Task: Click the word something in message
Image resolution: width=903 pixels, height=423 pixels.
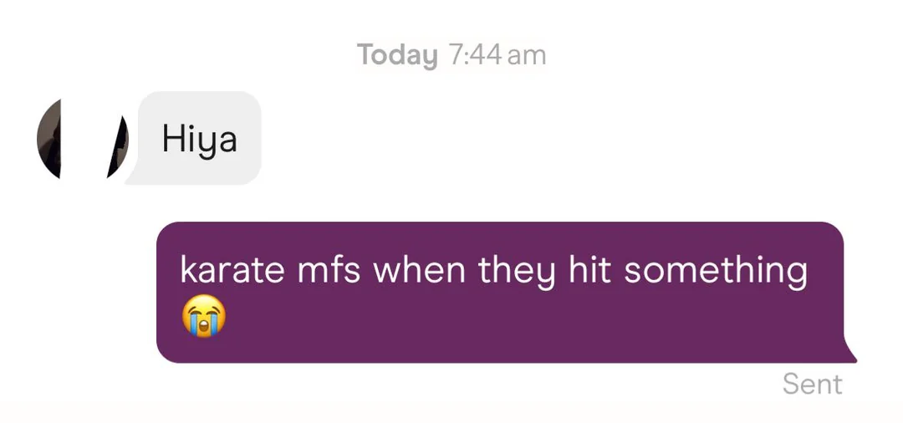Action: (715, 272)
